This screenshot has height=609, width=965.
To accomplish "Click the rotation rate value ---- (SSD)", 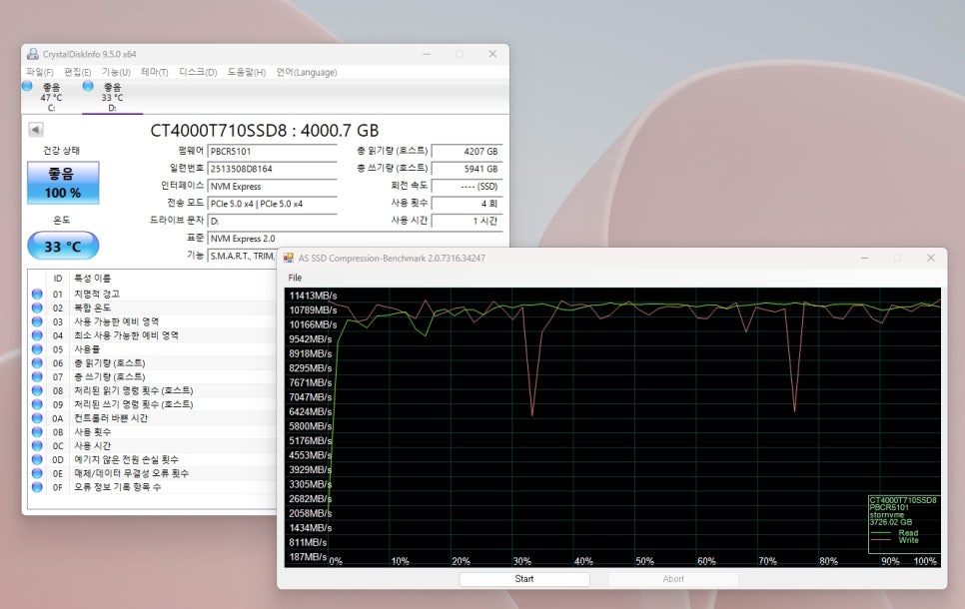I will [x=468, y=187].
